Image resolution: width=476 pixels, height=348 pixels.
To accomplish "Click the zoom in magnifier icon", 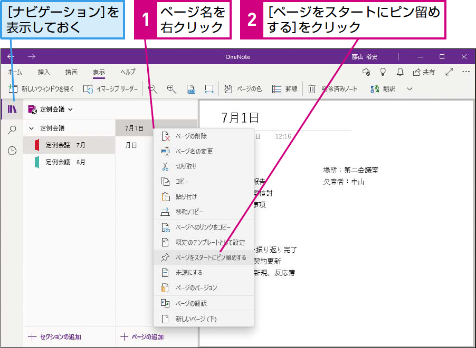I will click(172, 89).
